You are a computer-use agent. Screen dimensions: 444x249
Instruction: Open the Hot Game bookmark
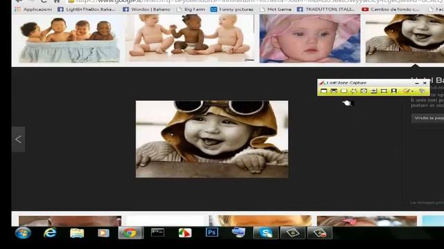275,9
